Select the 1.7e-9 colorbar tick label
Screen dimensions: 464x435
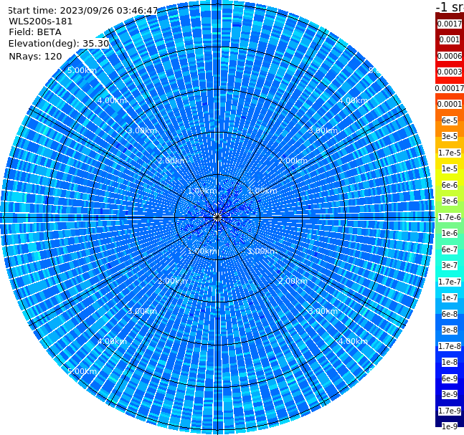click(450, 411)
